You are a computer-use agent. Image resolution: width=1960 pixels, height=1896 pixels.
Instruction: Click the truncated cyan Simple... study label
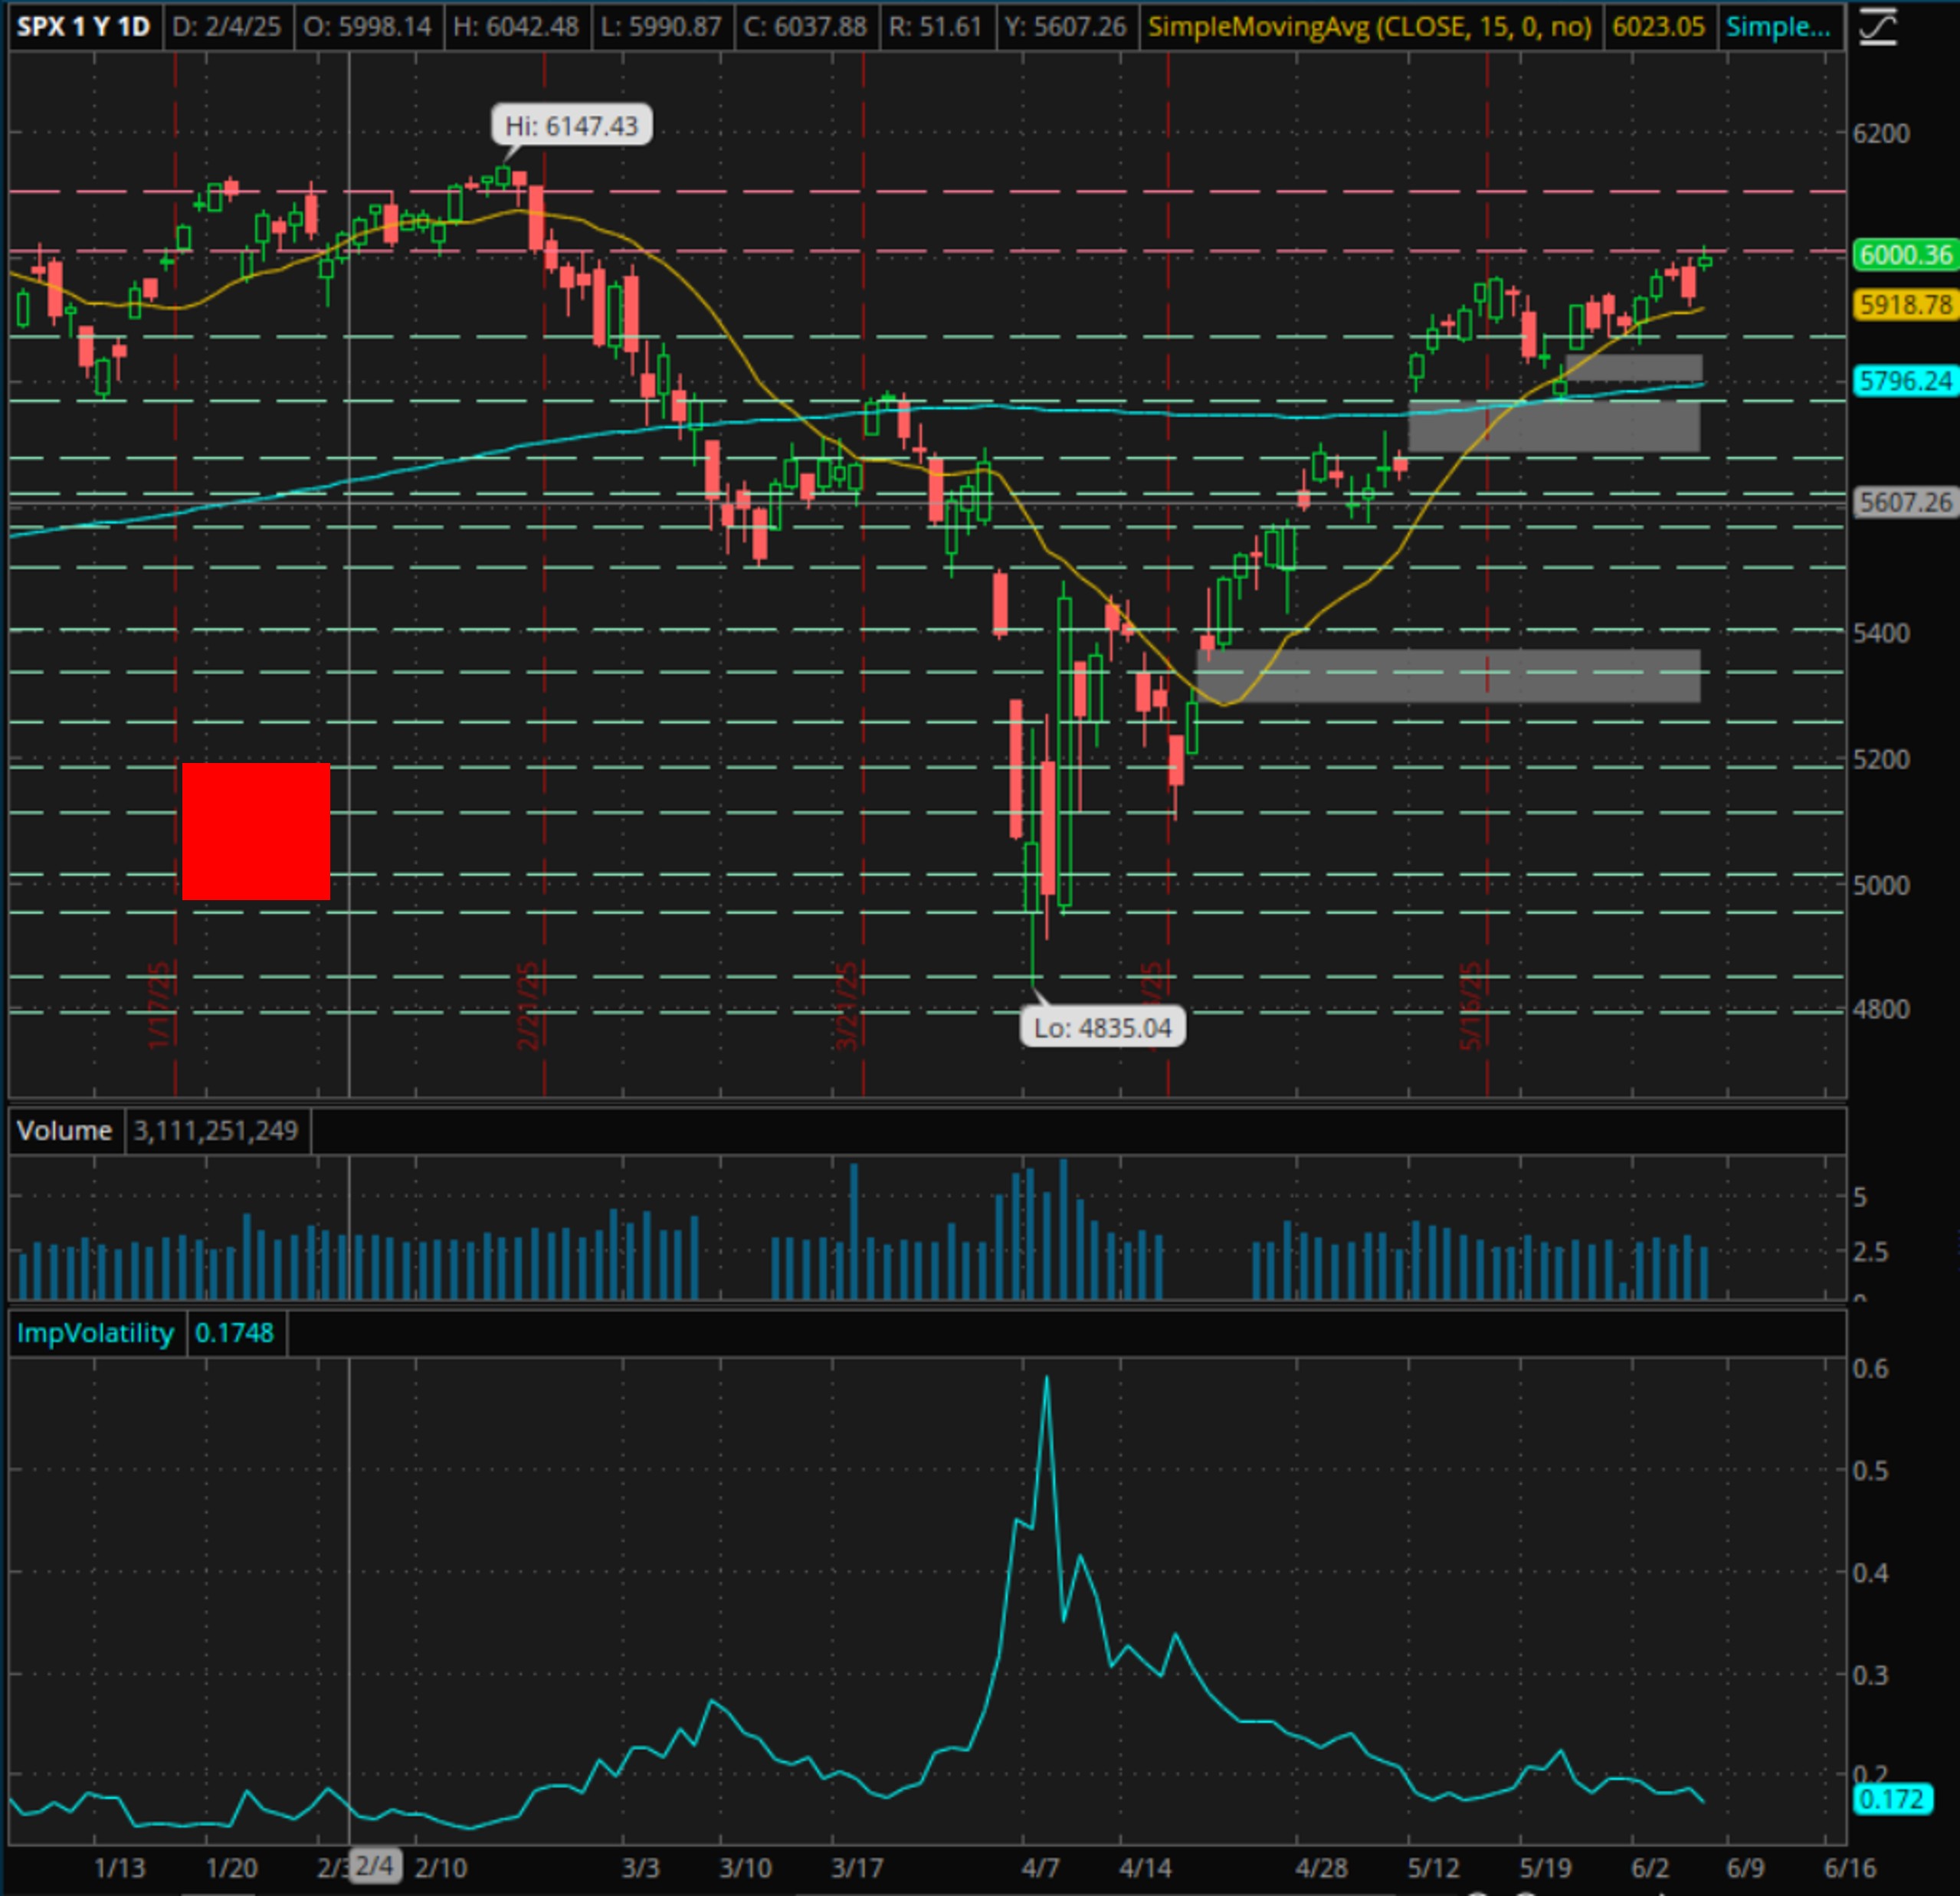click(x=1778, y=26)
